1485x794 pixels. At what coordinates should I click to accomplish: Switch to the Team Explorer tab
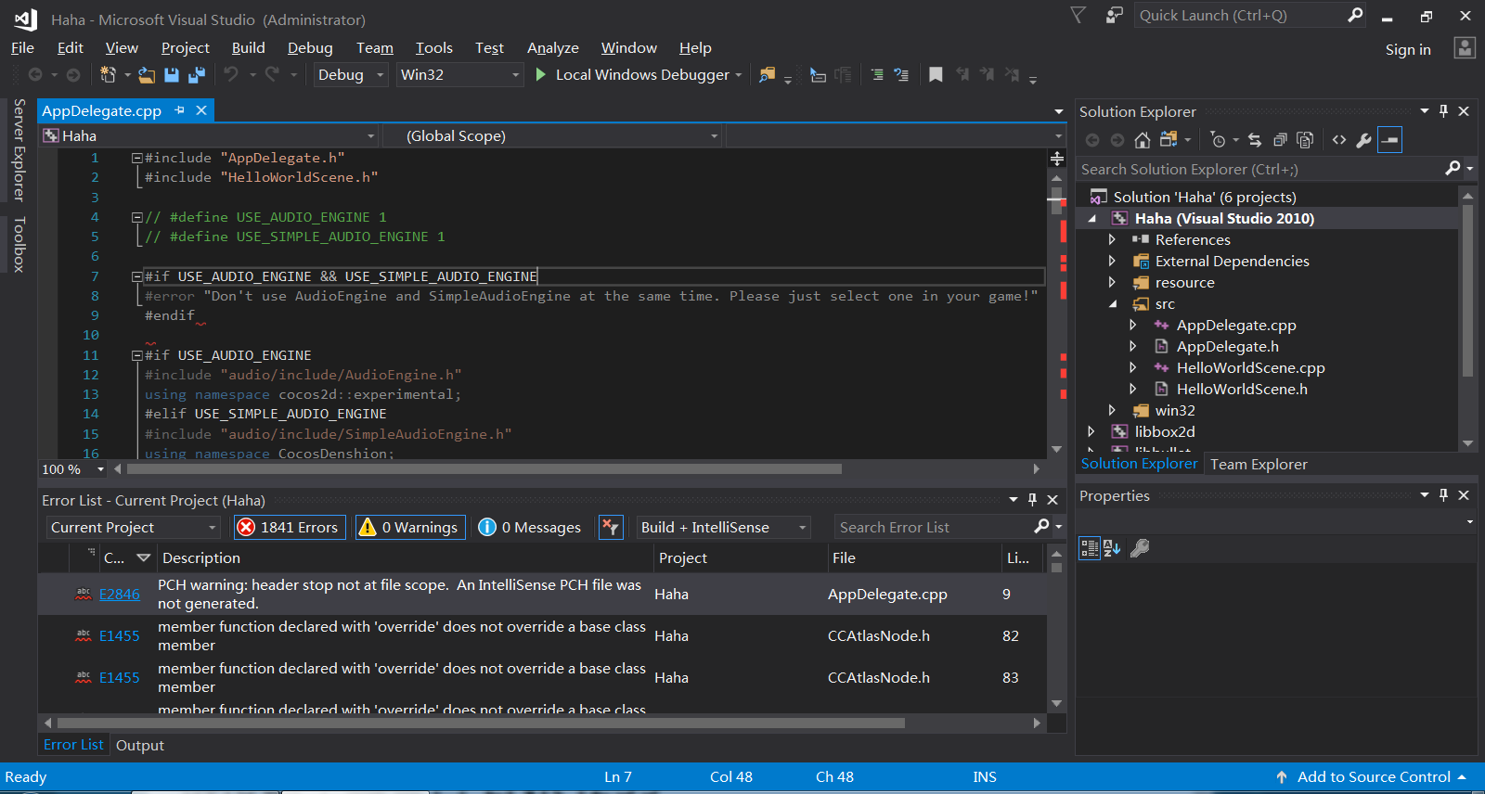[x=1259, y=465]
